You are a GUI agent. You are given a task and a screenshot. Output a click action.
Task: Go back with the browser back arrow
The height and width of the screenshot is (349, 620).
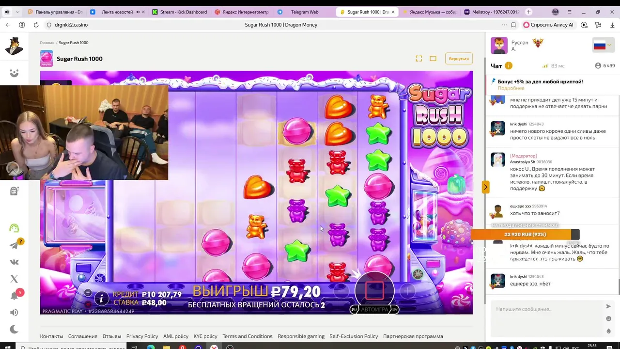click(x=7, y=25)
